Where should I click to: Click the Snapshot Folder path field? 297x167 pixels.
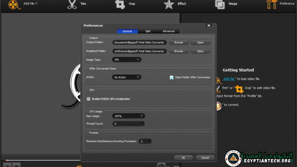click(140, 51)
